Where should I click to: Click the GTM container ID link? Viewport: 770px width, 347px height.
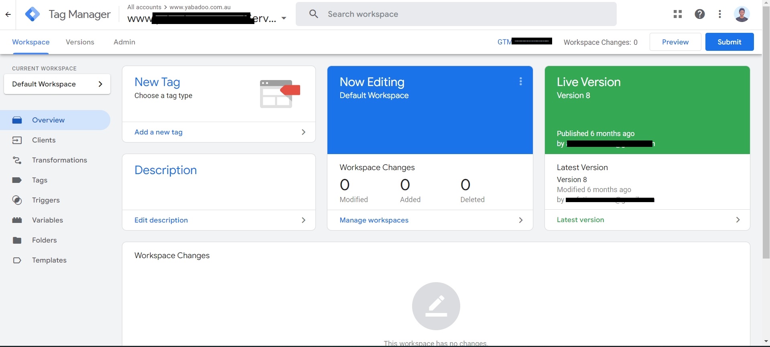pyautogui.click(x=525, y=42)
